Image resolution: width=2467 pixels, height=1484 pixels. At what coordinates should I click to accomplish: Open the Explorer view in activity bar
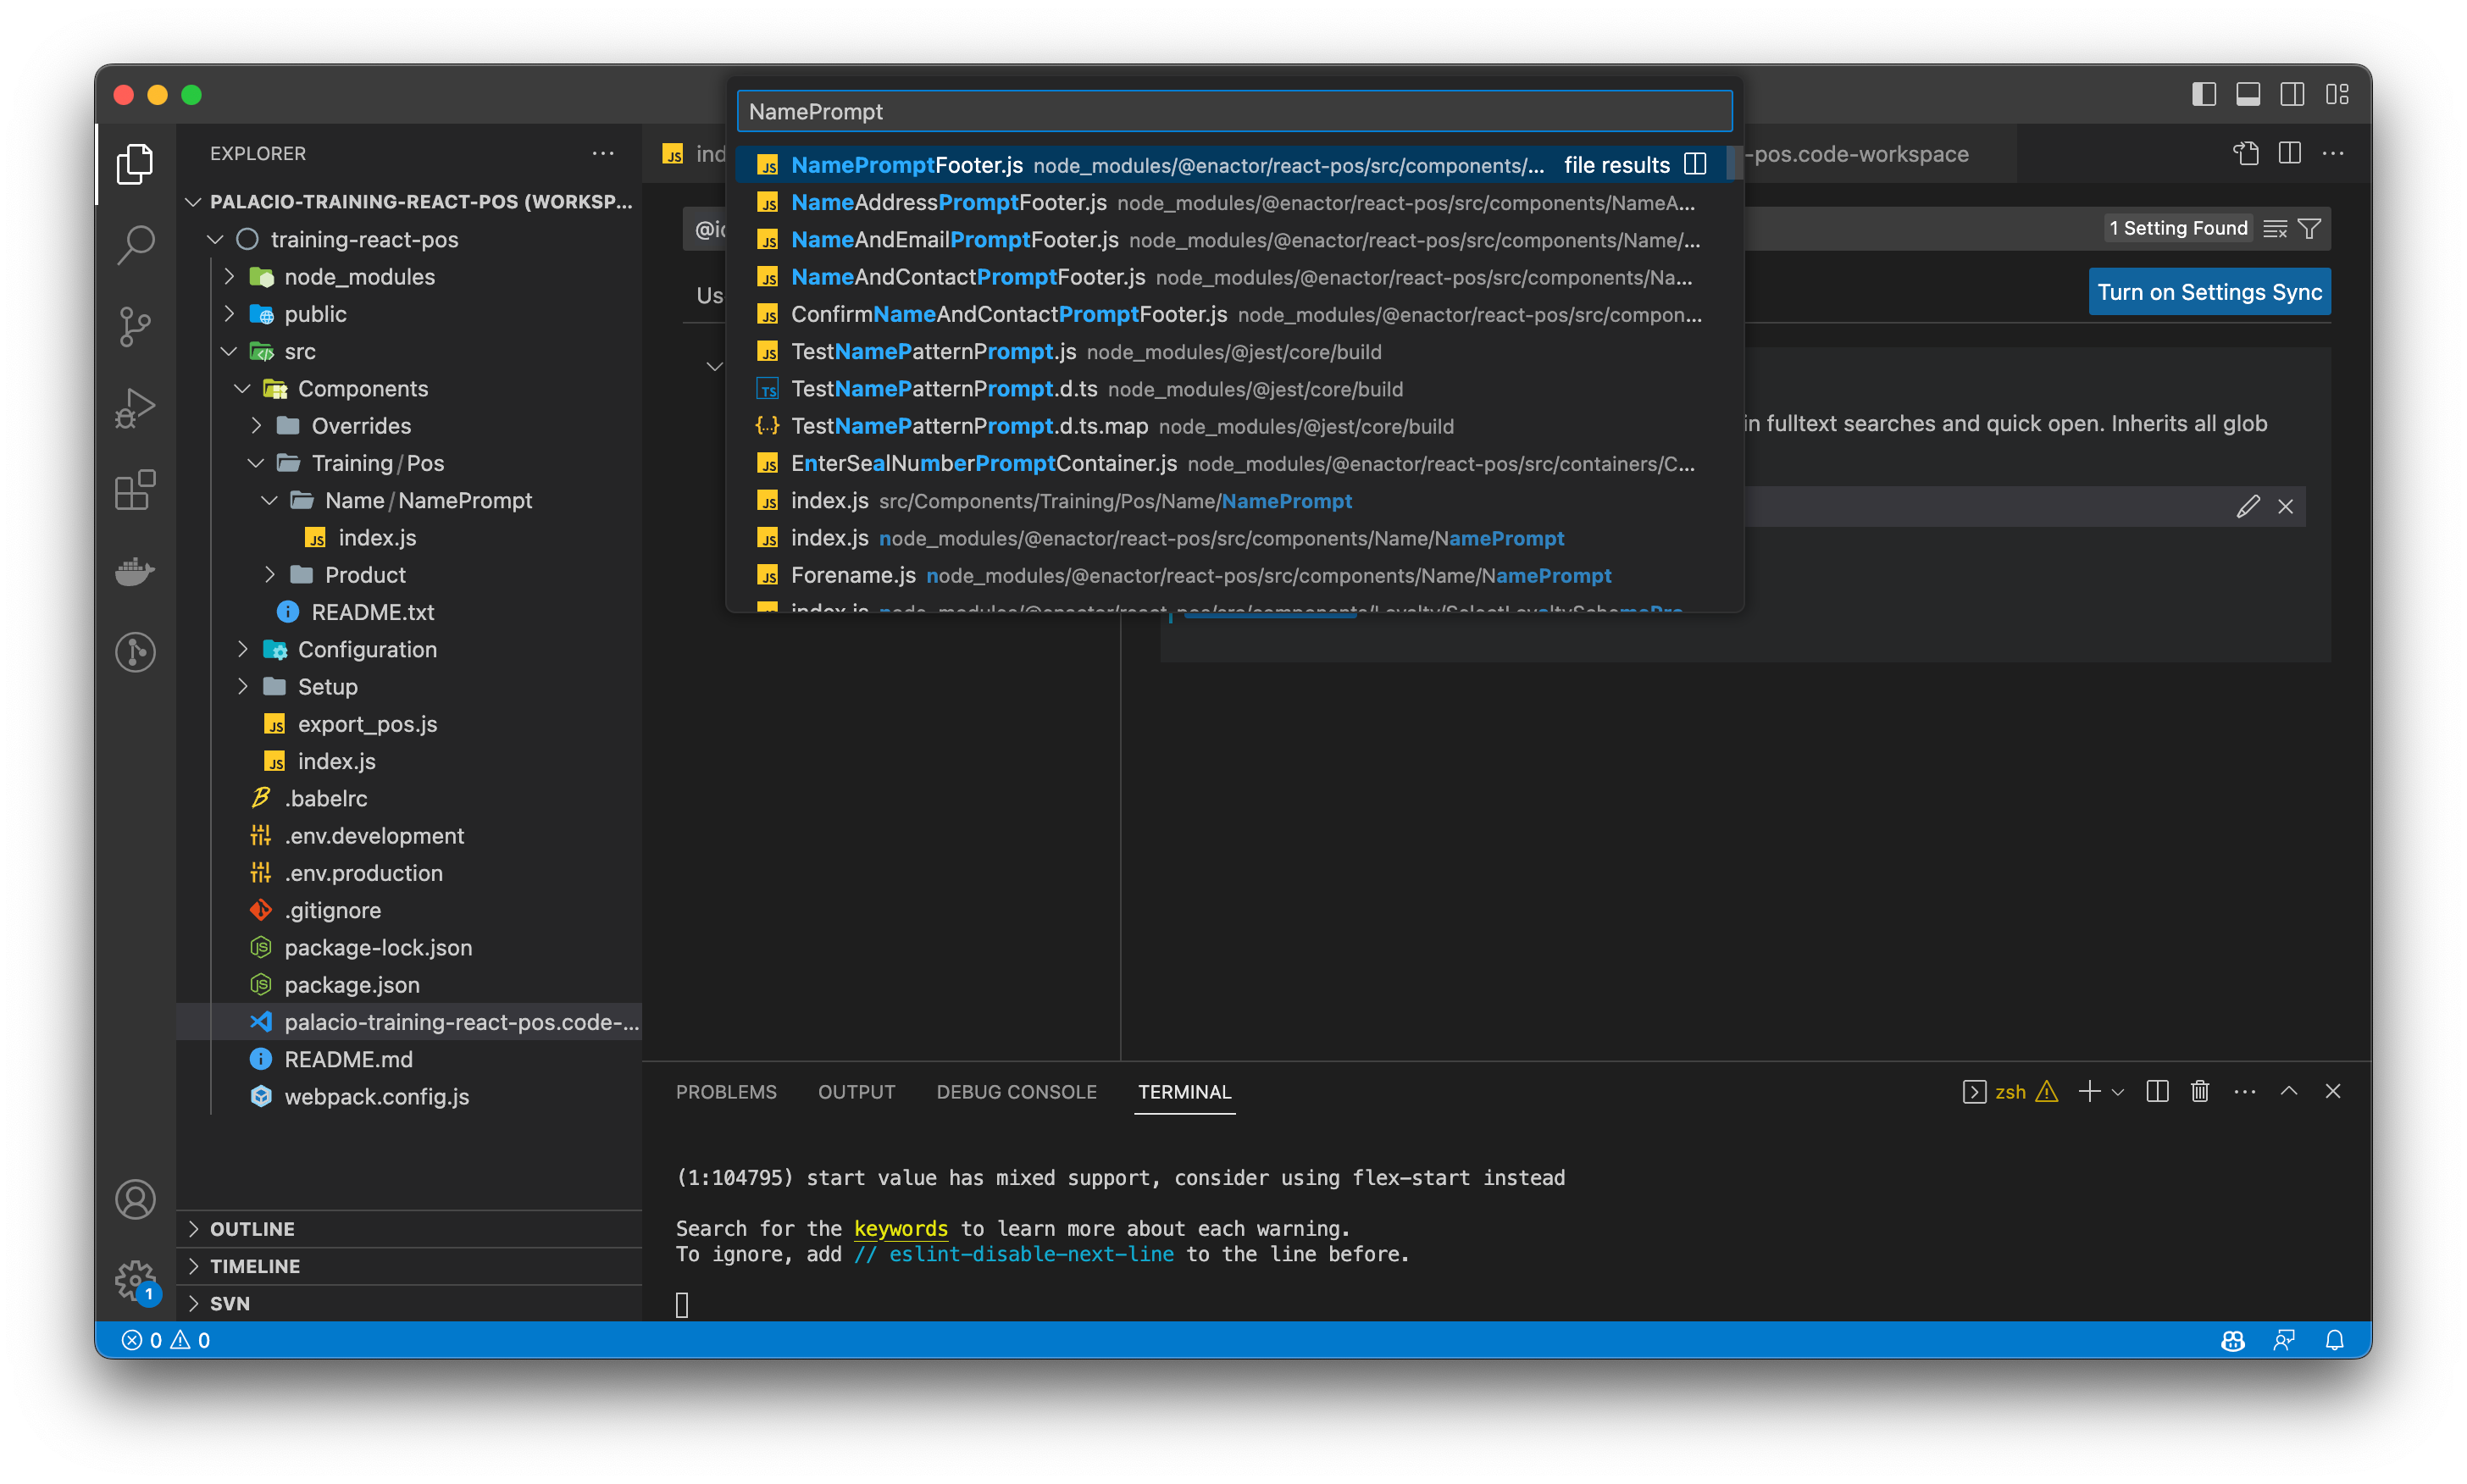pos(135,164)
